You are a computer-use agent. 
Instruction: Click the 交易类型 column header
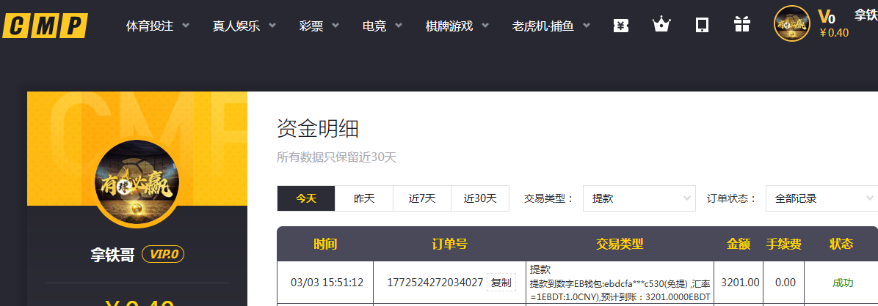[620, 244]
